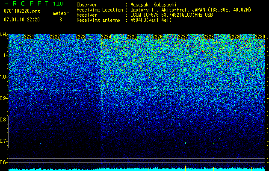
Task: Click the Receiver field label
Action: pyautogui.click(x=87, y=15)
